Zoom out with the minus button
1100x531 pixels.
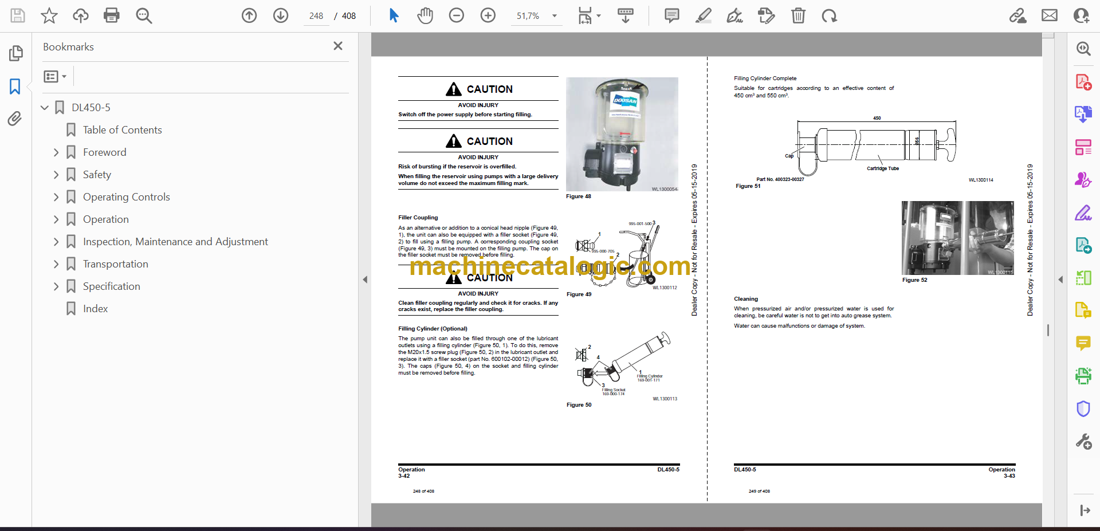(x=457, y=15)
